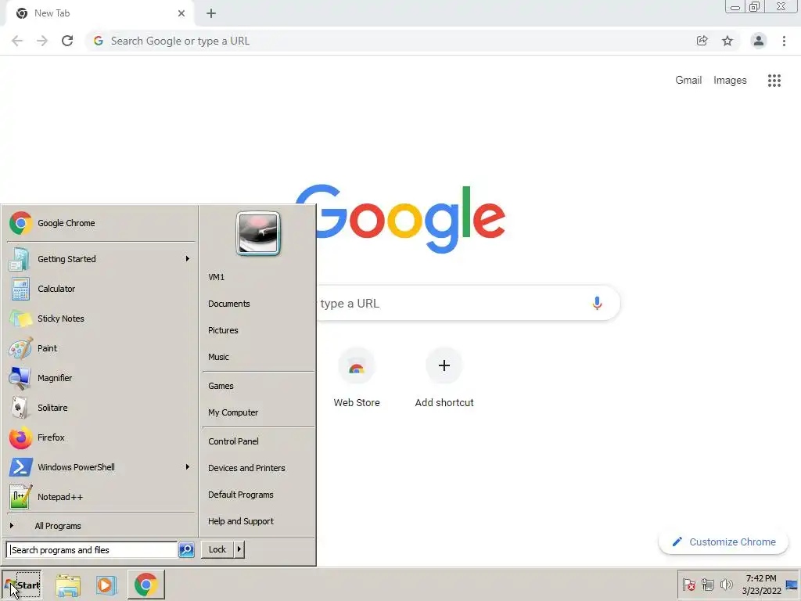Focus the Chrome address bar

point(393,41)
